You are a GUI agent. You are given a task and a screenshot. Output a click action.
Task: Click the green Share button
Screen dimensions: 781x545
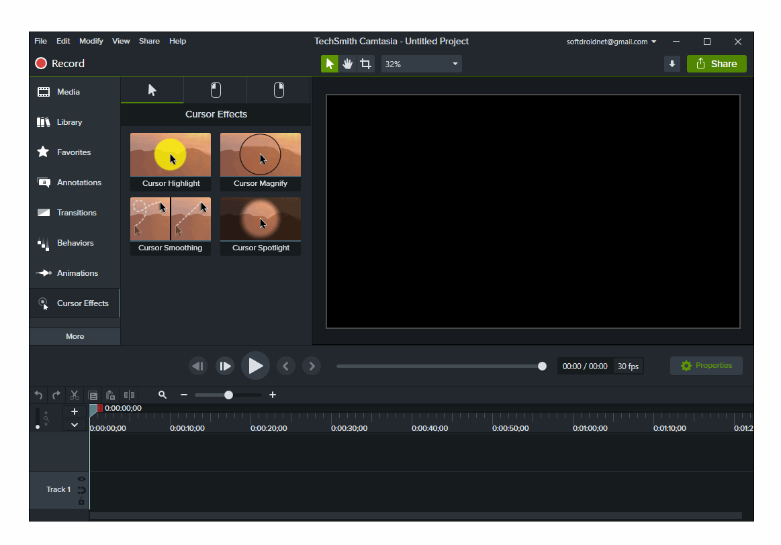717,64
